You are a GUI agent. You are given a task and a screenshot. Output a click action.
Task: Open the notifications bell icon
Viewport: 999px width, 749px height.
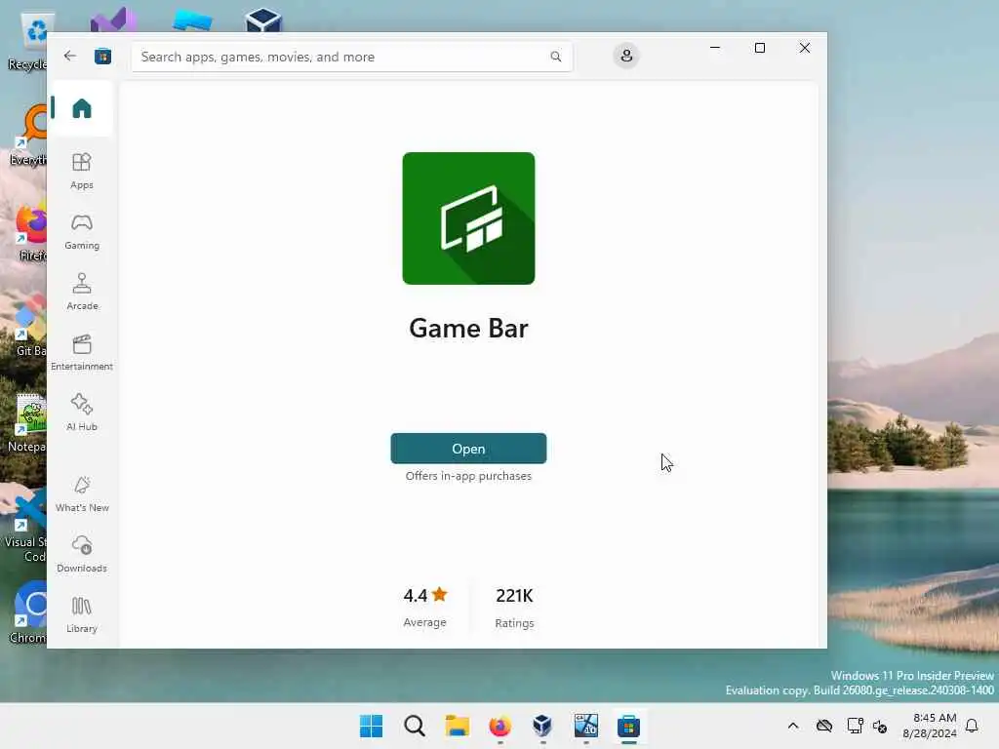click(972, 726)
